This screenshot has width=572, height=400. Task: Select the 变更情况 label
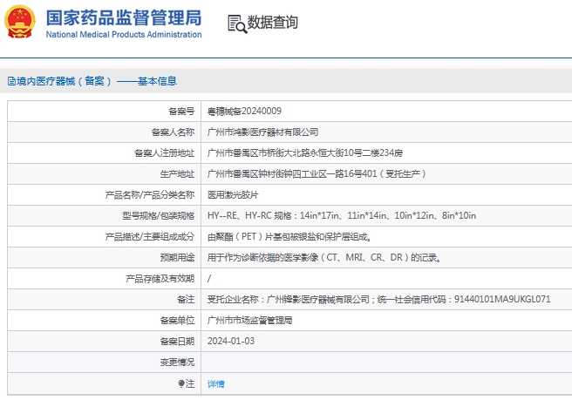(x=177, y=362)
